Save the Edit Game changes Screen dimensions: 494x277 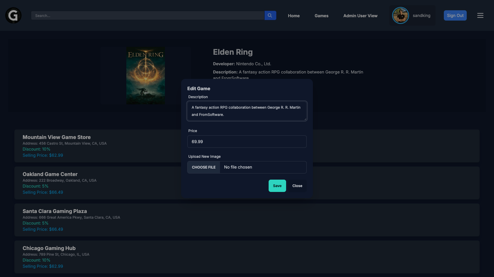coord(277,186)
